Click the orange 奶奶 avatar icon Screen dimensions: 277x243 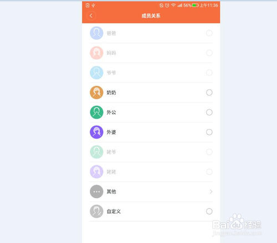96,92
